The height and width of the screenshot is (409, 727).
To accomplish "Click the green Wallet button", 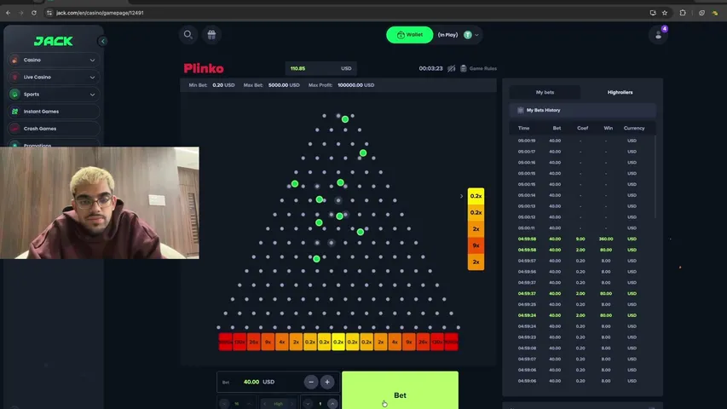I will pyautogui.click(x=410, y=35).
